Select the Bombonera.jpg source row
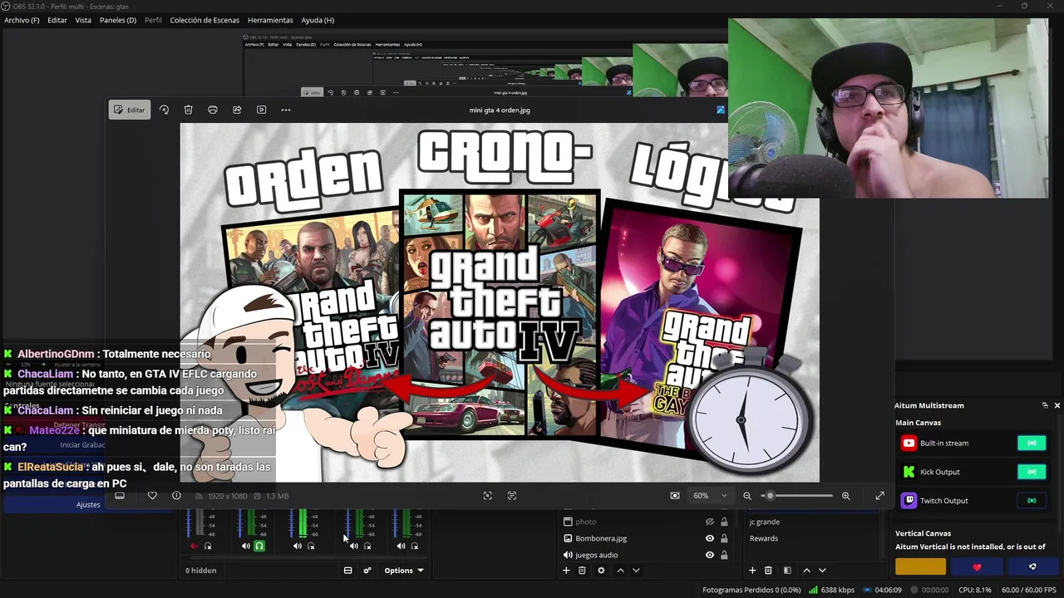Viewport: 1064px width, 598px height. [x=645, y=538]
